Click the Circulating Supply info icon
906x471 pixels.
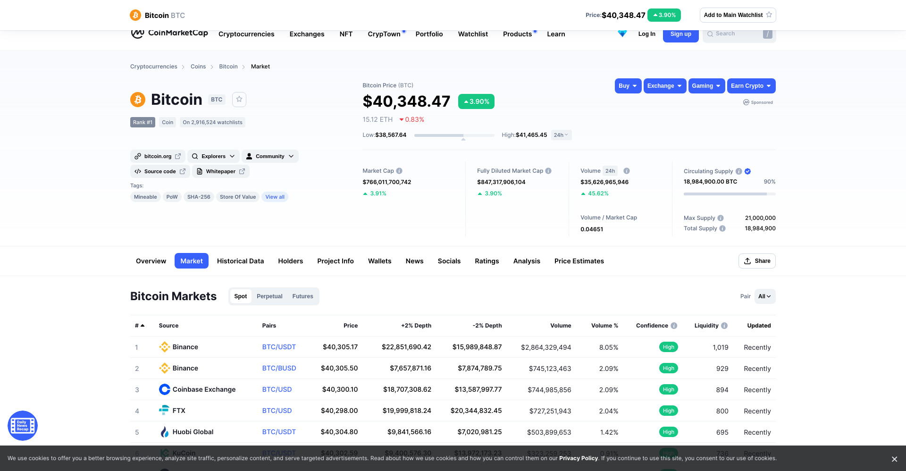(739, 171)
